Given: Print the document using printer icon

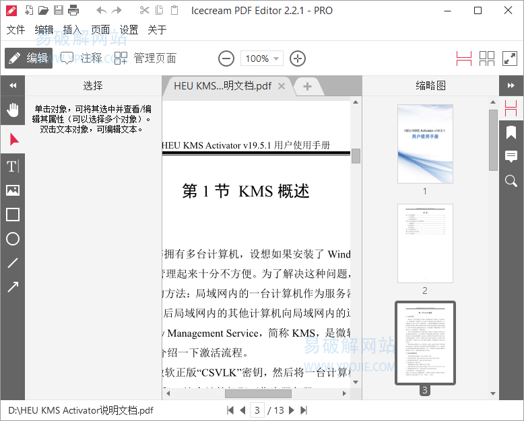Looking at the screenshot, I should coord(73,10).
